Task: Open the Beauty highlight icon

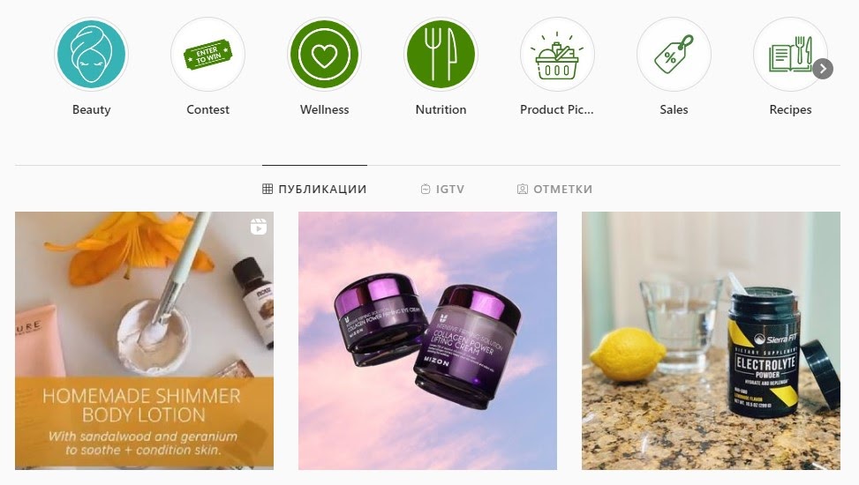Action: click(x=91, y=54)
